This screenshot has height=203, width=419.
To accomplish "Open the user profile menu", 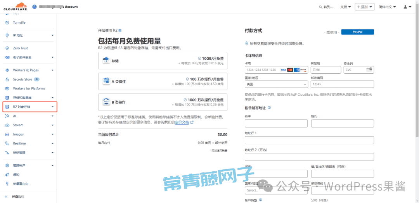I will pyautogui.click(x=407, y=7).
